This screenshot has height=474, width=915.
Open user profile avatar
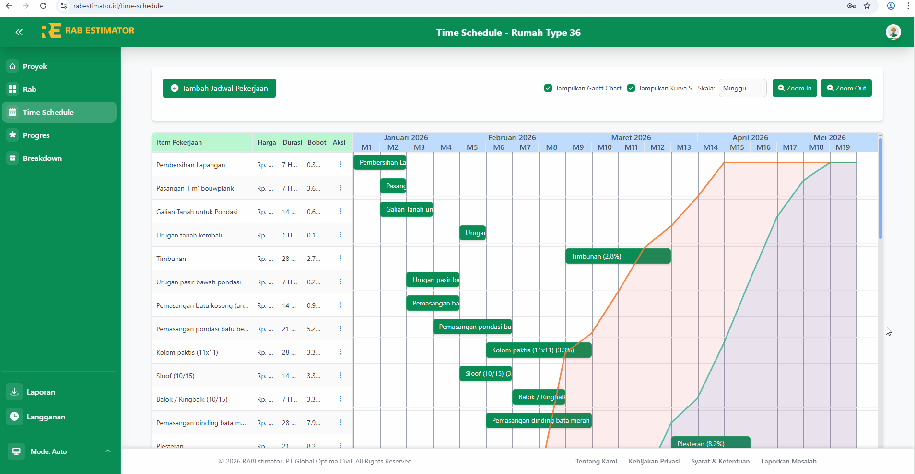[893, 32]
